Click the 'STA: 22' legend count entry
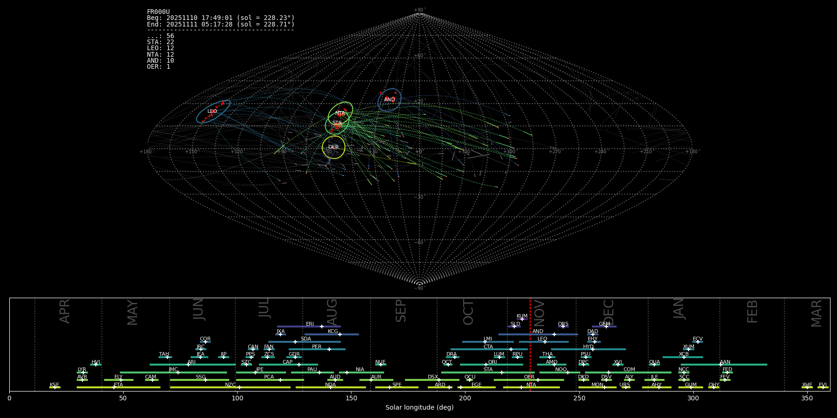Image resolution: width=837 pixels, height=418 pixels. click(x=160, y=42)
